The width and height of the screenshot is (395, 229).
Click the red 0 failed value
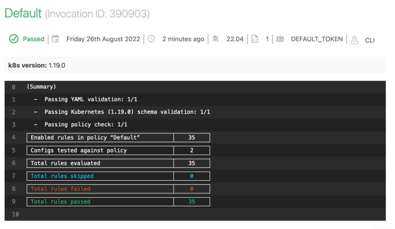192,189
